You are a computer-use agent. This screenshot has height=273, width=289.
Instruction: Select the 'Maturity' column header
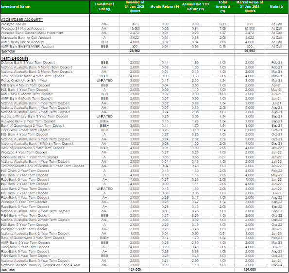276,7
